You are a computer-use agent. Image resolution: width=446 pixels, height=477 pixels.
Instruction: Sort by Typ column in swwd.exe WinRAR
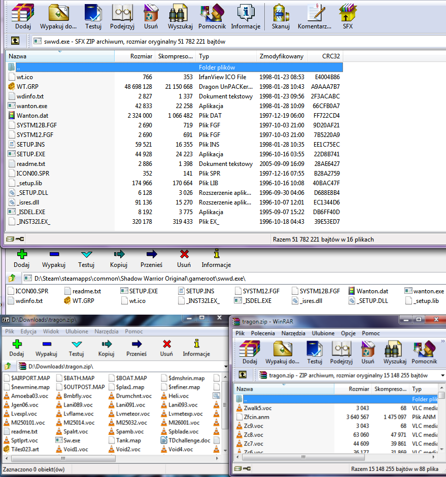[226, 56]
